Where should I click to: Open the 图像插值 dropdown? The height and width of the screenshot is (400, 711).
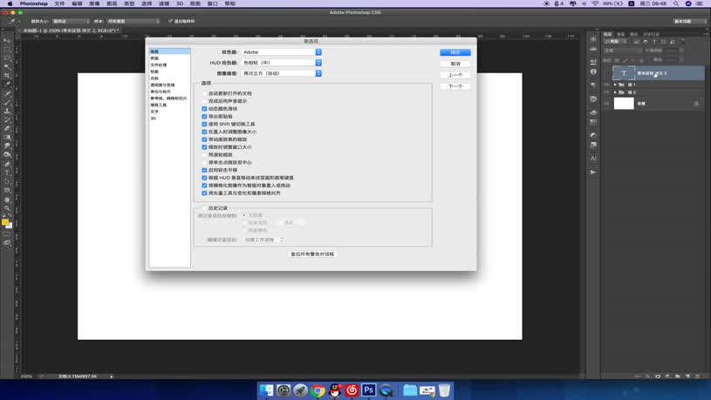point(281,73)
